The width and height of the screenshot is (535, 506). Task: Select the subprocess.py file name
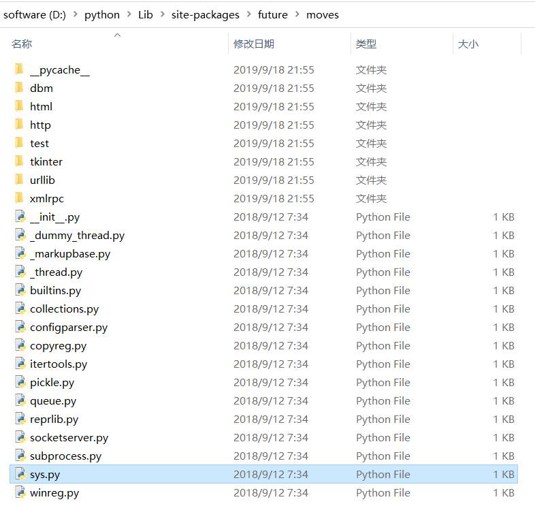tap(65, 457)
